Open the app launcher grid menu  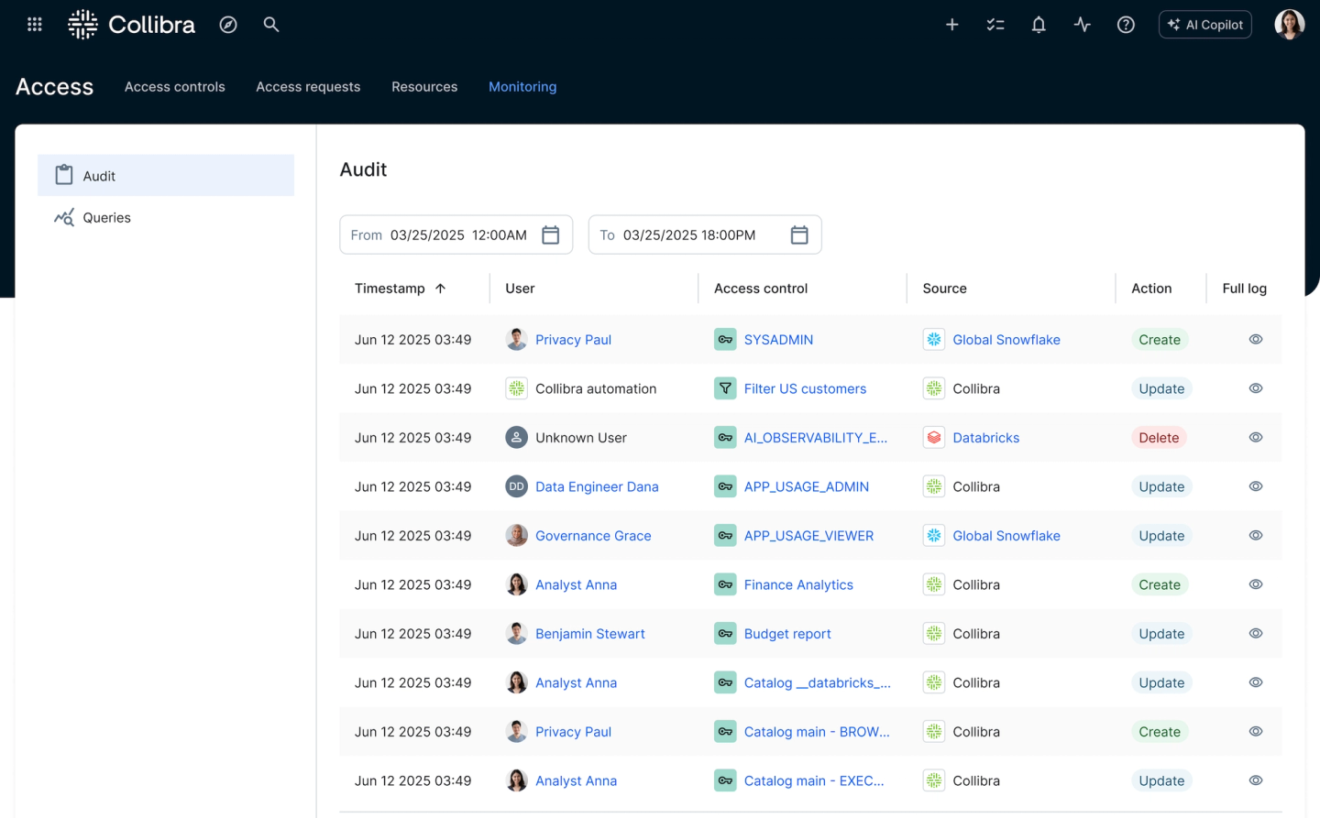pos(35,25)
